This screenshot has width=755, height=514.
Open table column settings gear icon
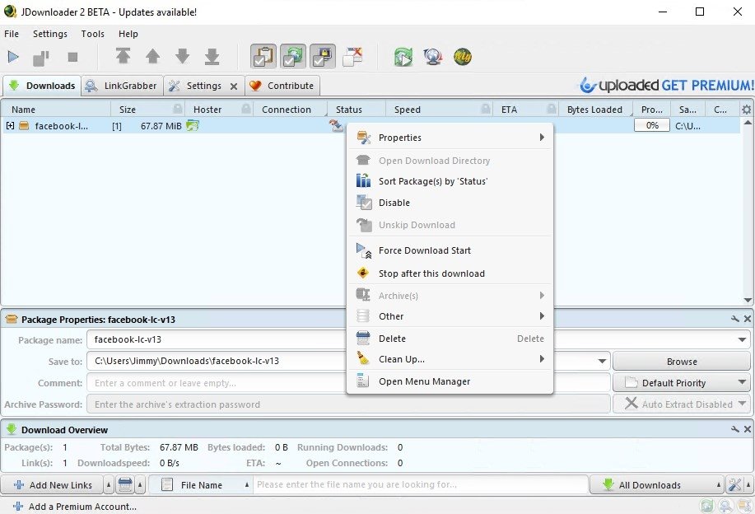746,110
